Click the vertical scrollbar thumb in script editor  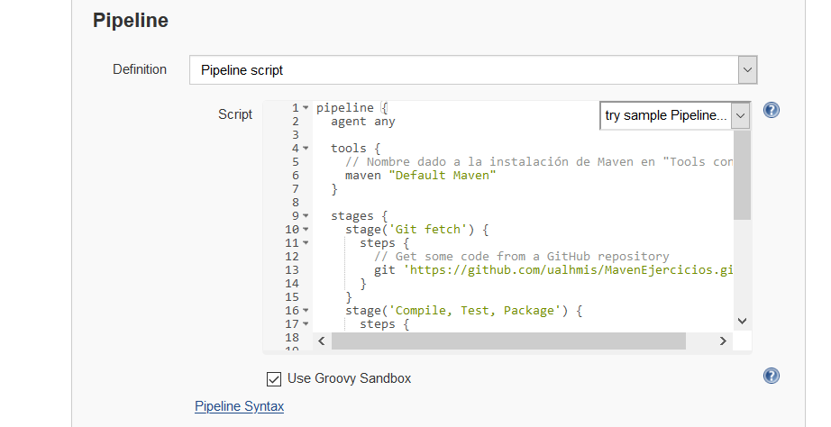(x=742, y=175)
